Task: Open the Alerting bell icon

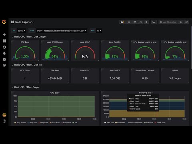Action: (4, 53)
